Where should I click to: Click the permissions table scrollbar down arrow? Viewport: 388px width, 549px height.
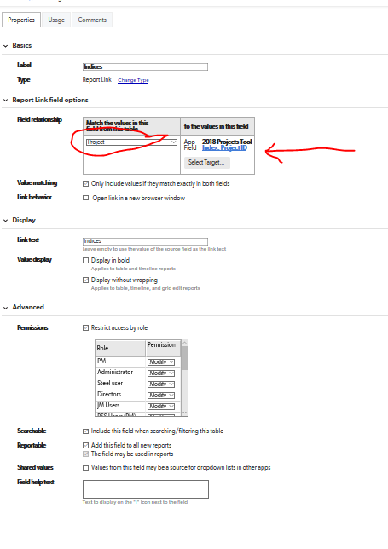pyautogui.click(x=185, y=413)
